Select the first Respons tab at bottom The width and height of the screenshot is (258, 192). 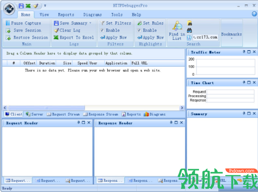pos(110,181)
